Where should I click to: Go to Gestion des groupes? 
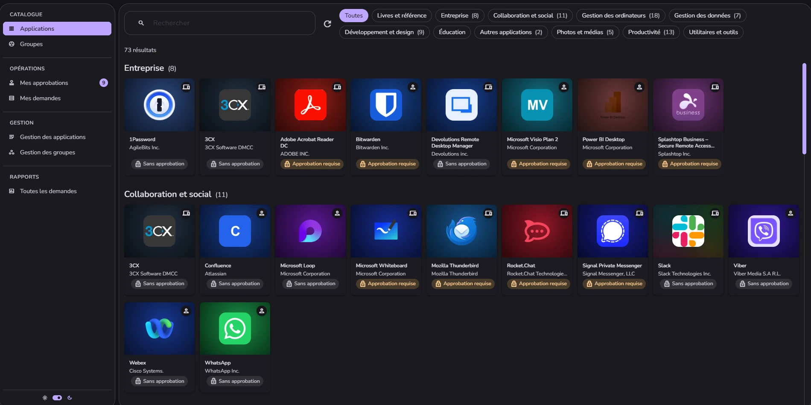click(57, 152)
